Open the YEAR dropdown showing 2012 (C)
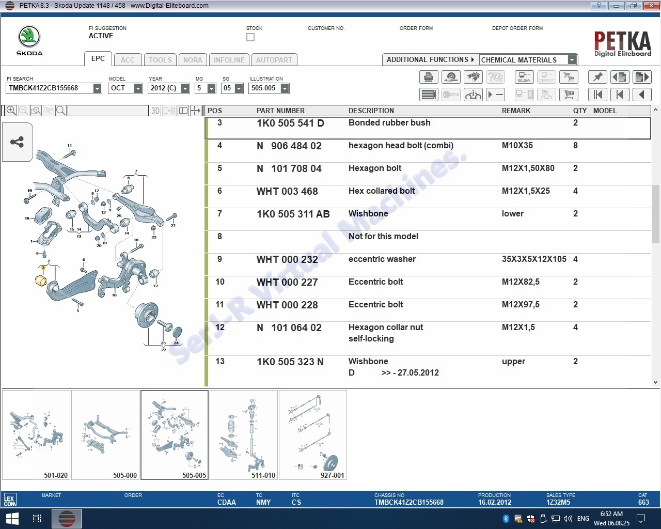This screenshot has height=529, width=661. coord(185,88)
